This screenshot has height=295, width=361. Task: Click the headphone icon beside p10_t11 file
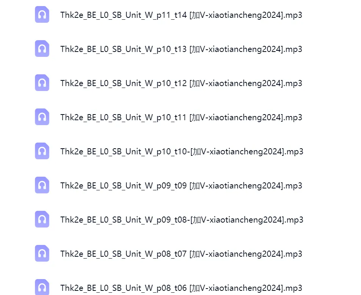42,117
